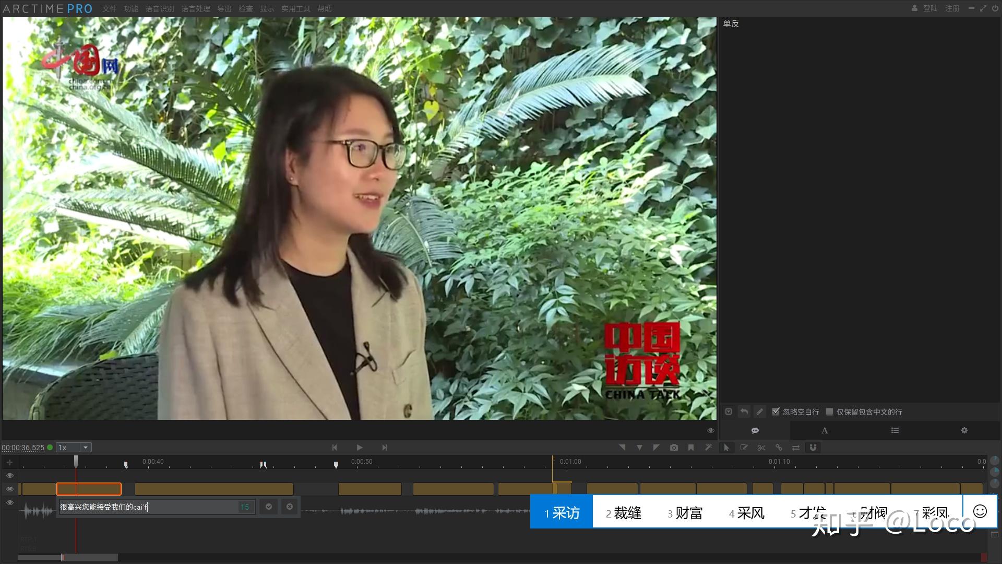Select the scissors split tool
Image resolution: width=1002 pixels, height=564 pixels.
tap(761, 448)
